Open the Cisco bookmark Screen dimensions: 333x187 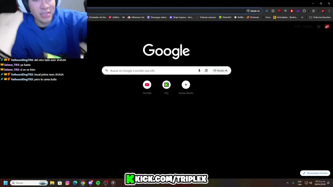(266, 17)
